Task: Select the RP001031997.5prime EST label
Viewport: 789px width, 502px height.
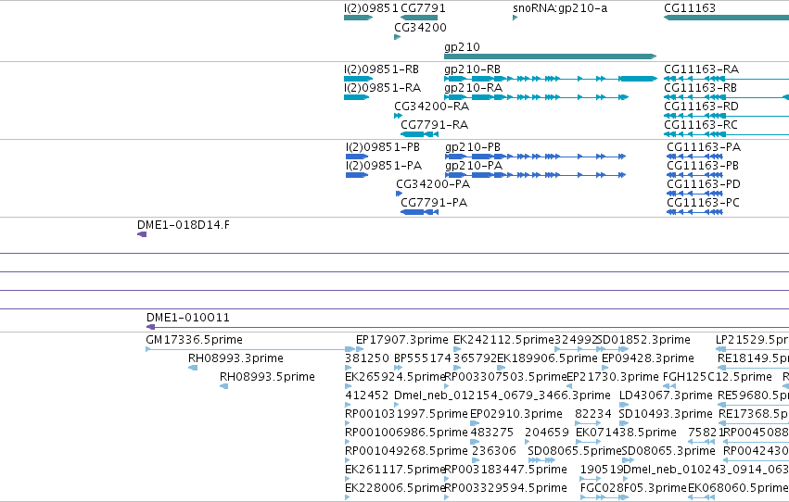Action: 406,415
